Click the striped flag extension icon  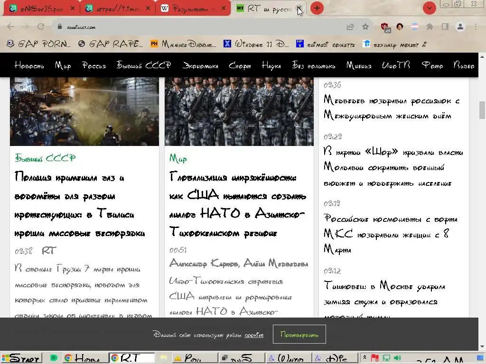pos(414,27)
